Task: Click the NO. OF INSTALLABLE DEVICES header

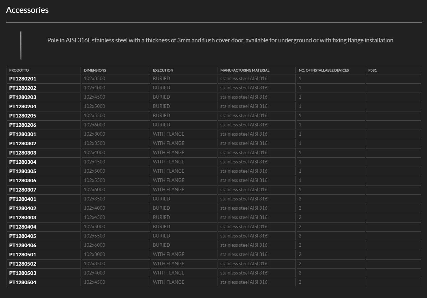Action: click(324, 70)
